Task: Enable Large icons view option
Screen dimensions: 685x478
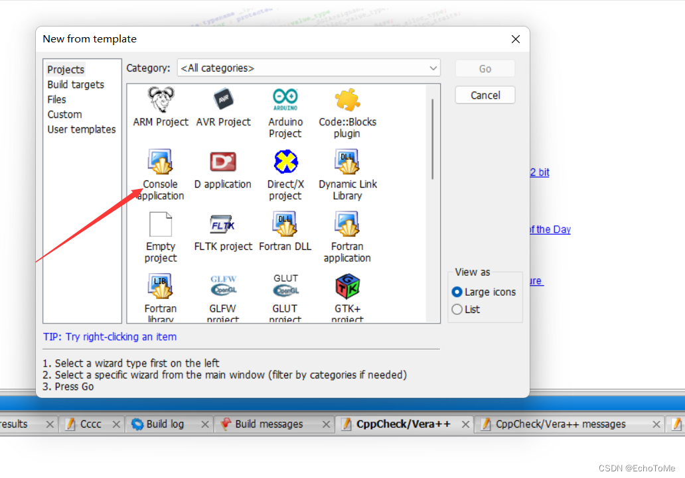Action: (x=484, y=292)
